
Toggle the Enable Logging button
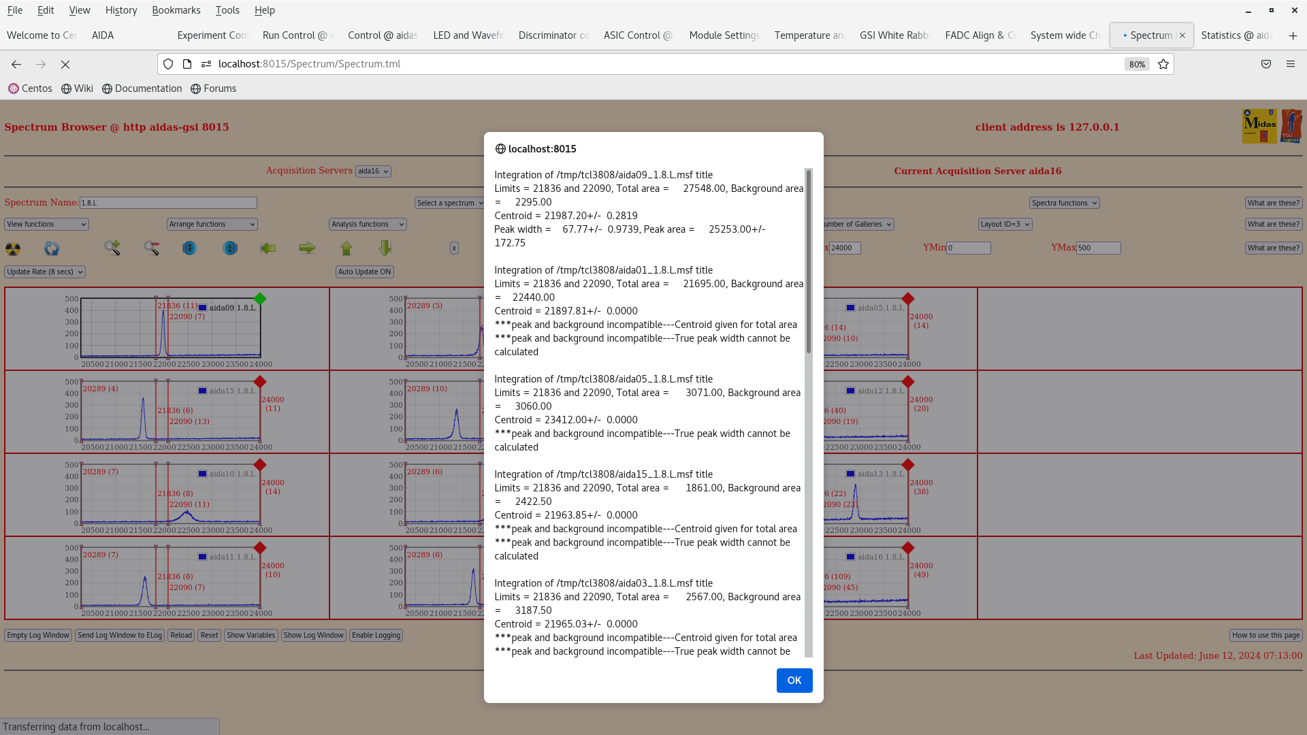(376, 635)
